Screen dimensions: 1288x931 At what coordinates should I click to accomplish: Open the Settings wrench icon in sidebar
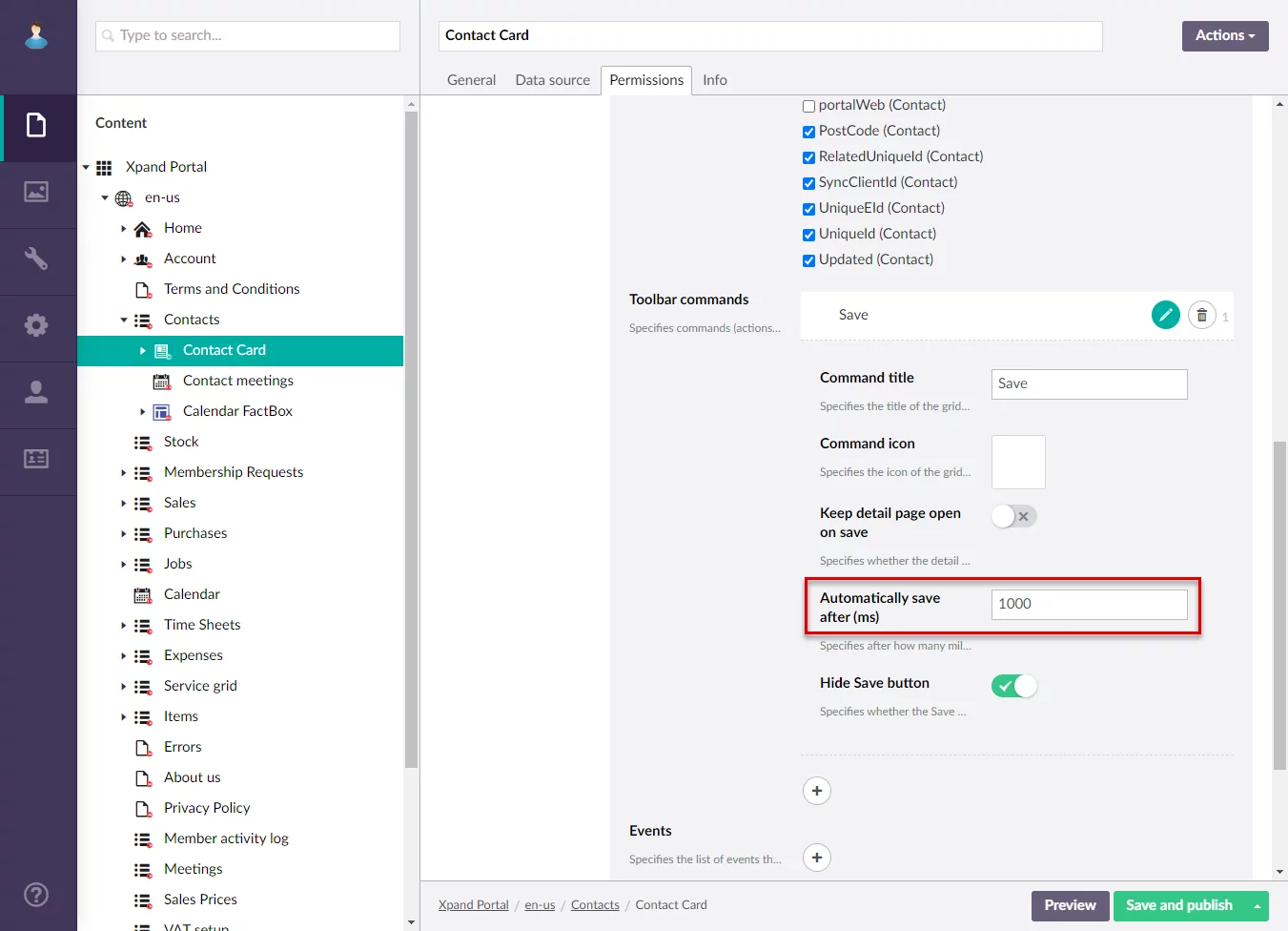click(x=36, y=259)
